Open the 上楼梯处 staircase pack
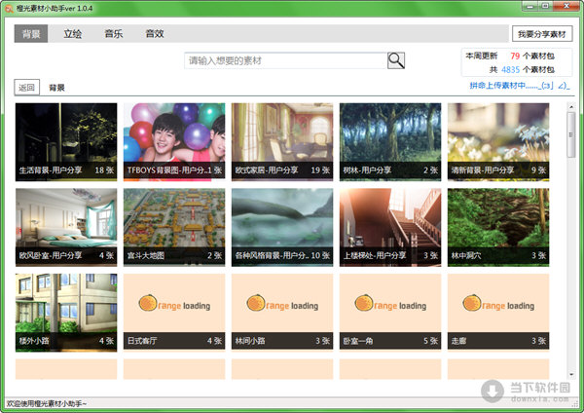The width and height of the screenshot is (584, 413). pos(390,225)
